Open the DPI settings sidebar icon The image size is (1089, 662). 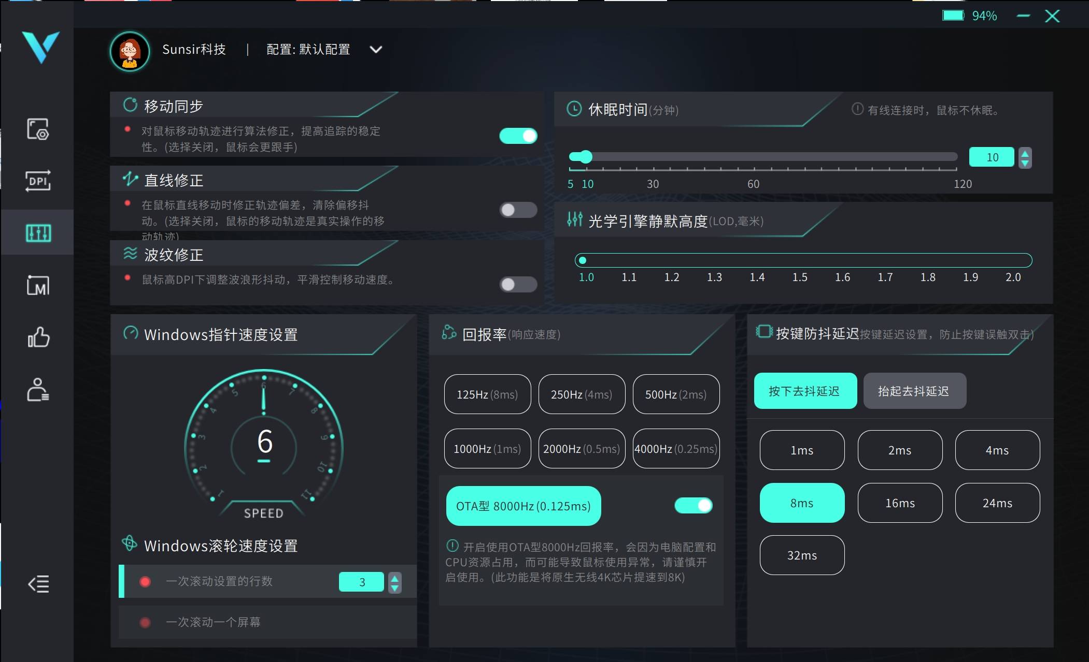point(38,181)
